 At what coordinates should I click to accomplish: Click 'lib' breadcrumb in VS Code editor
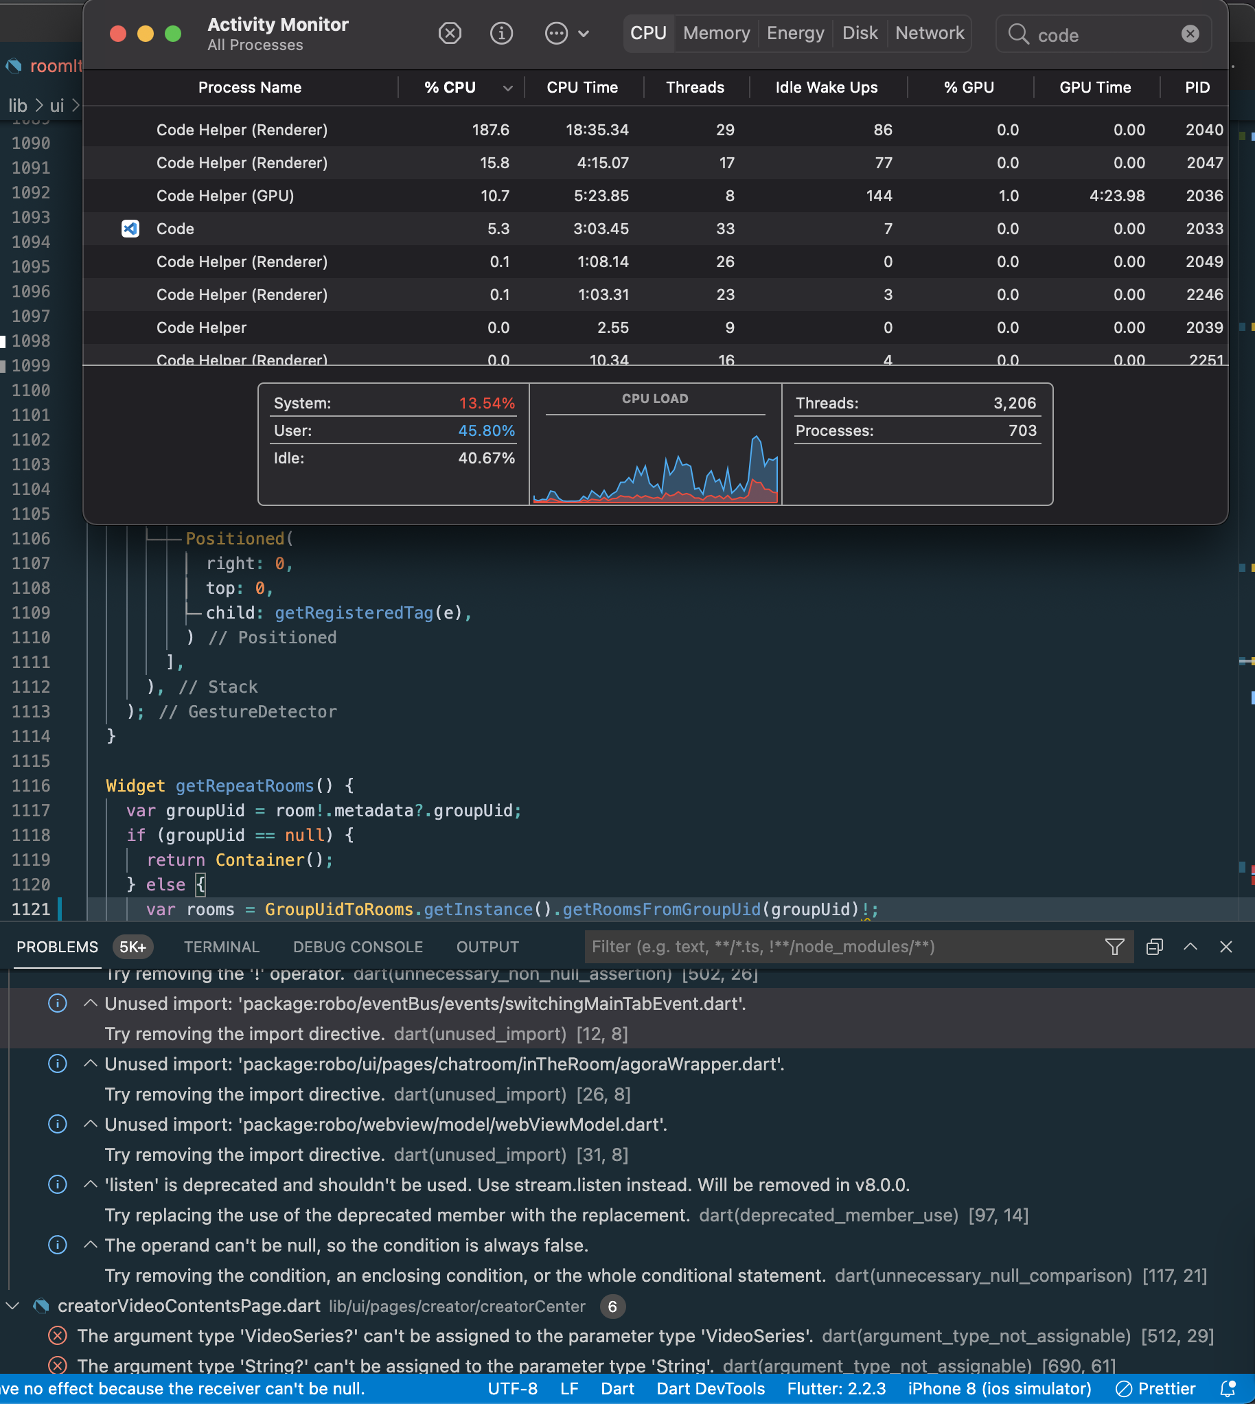(17, 106)
